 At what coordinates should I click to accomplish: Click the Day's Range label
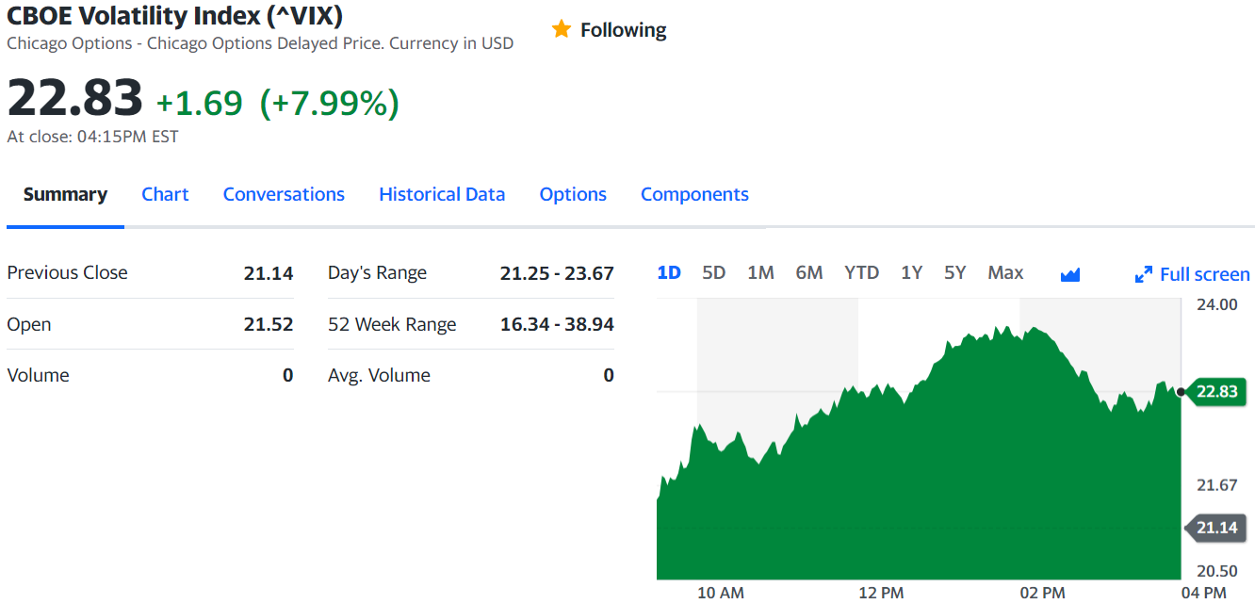point(377,272)
